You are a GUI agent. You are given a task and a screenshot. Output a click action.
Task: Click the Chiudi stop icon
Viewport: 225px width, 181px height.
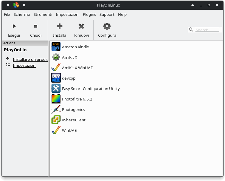(36, 26)
